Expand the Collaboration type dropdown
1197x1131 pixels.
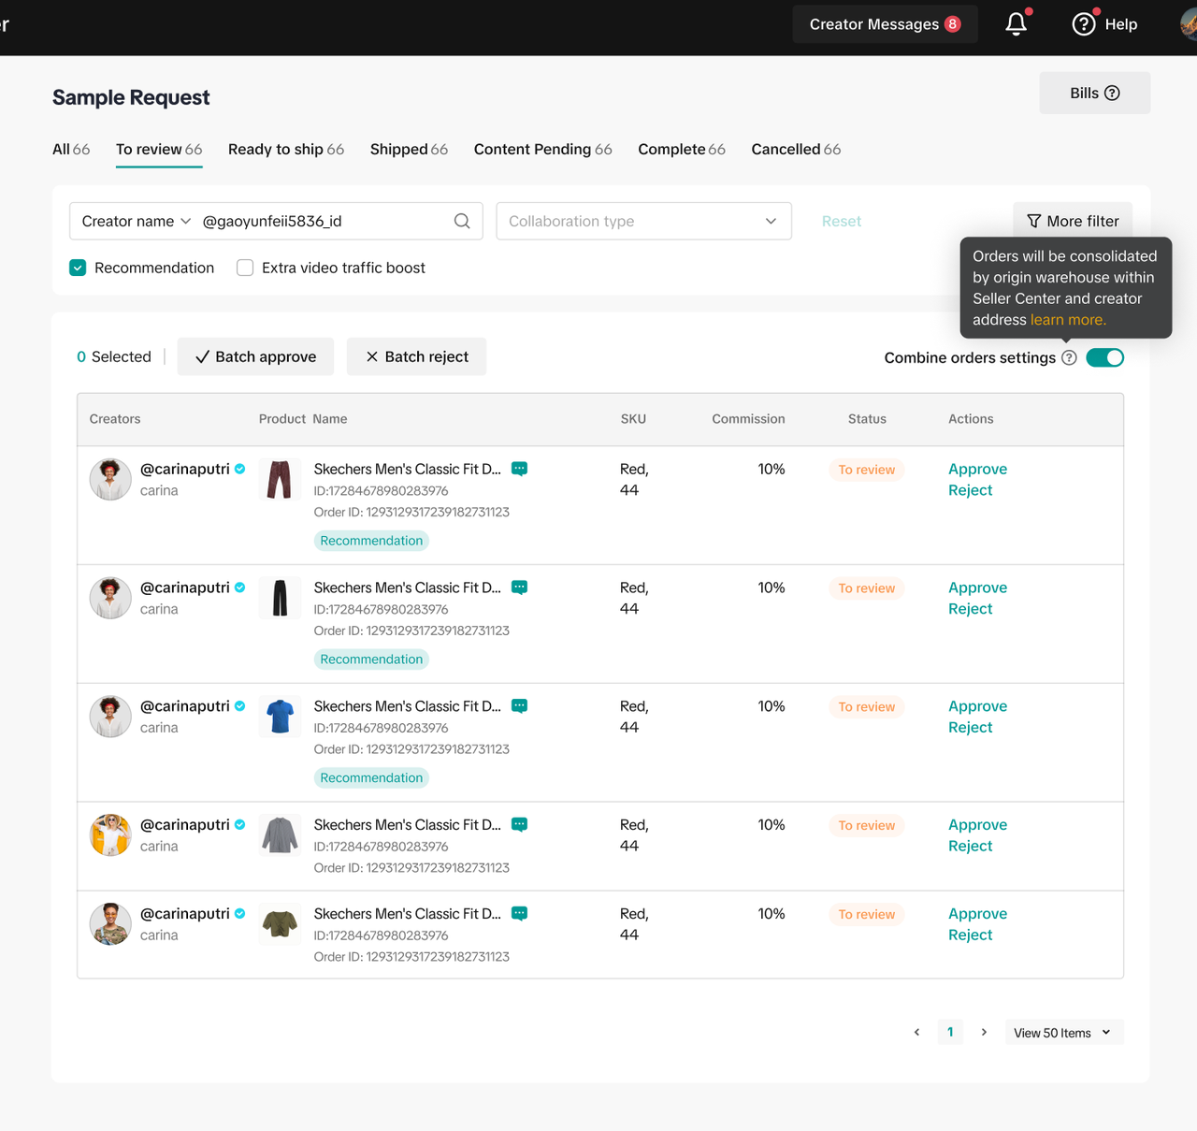(643, 222)
